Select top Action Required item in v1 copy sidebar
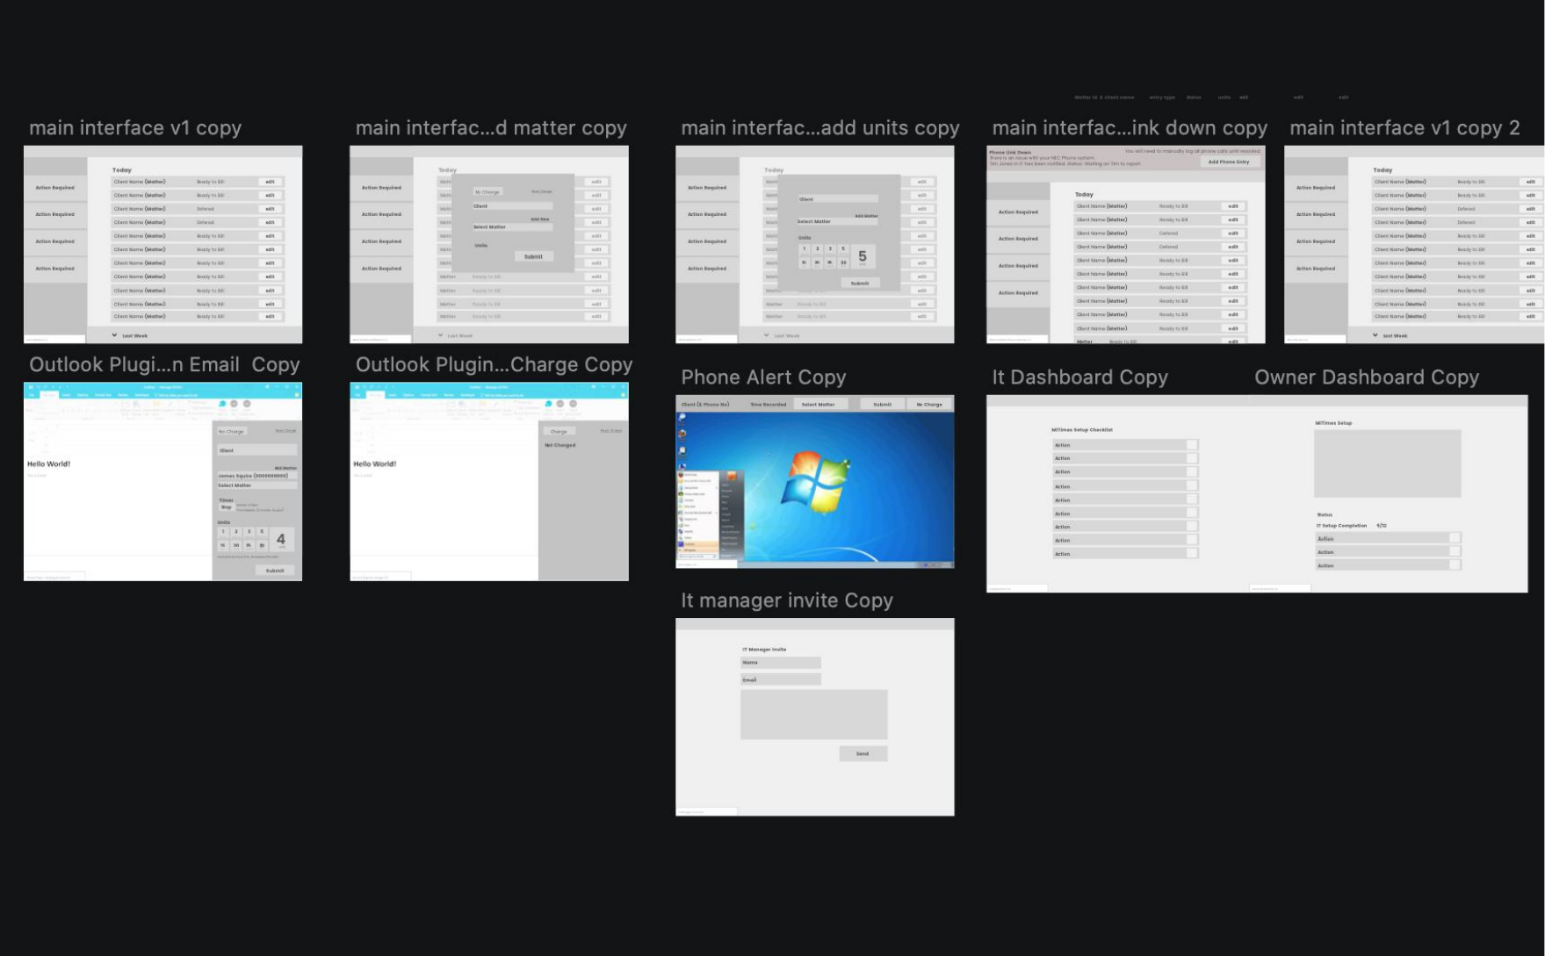 point(55,188)
